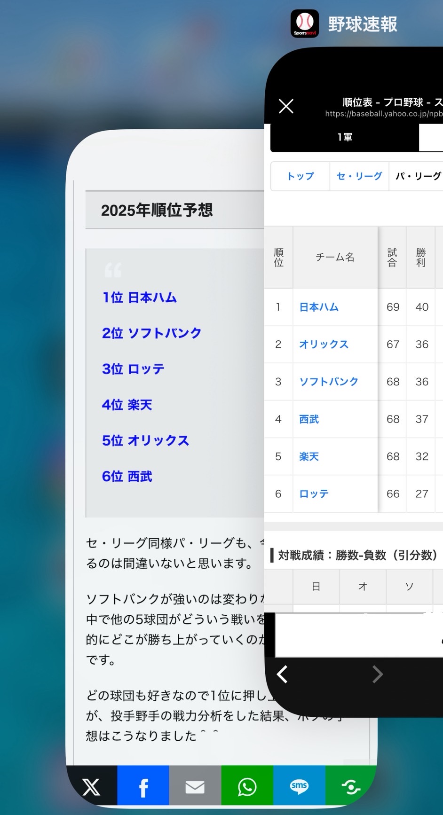Viewport: 443px width, 815px height.
Task: Share the article on X (Twitter)
Action: pyautogui.click(x=92, y=787)
